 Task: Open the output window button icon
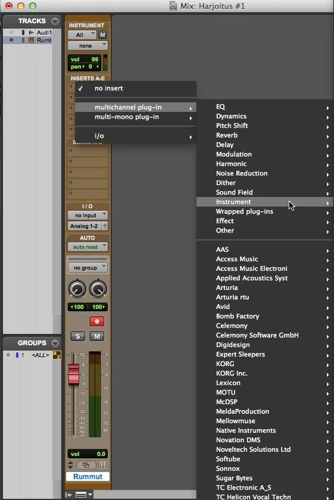point(86,465)
